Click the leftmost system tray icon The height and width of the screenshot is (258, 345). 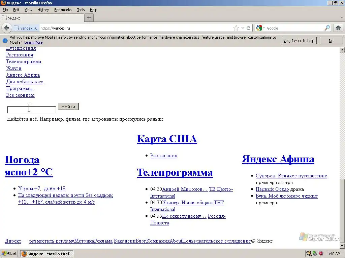pyautogui.click(x=309, y=254)
